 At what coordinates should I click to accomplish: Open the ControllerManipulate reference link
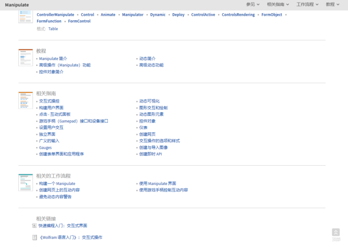(x=55, y=15)
